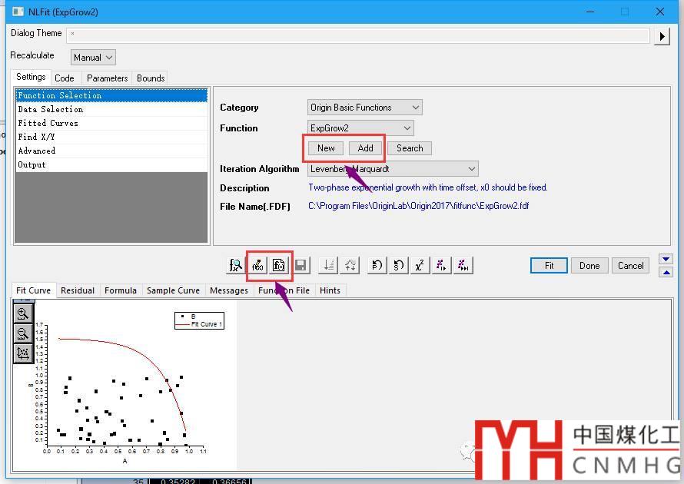The height and width of the screenshot is (484, 684).
Task: Open the Recalculate Manual dropdown
Action: click(x=93, y=58)
